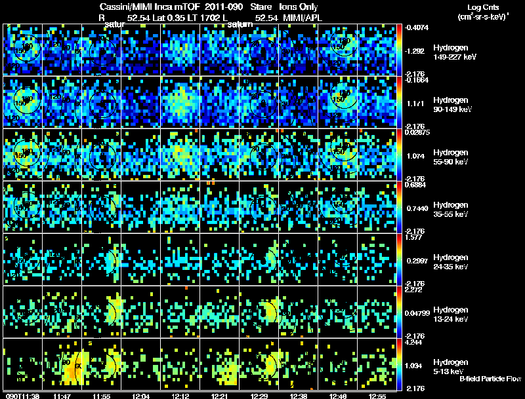Select the Hydrogen 35-55 keV color scale bar

click(399, 207)
